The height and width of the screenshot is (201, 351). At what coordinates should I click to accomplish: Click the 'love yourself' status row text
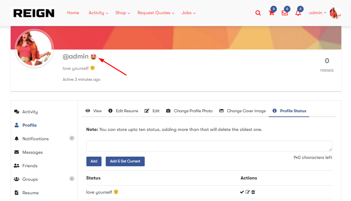[x=99, y=192]
